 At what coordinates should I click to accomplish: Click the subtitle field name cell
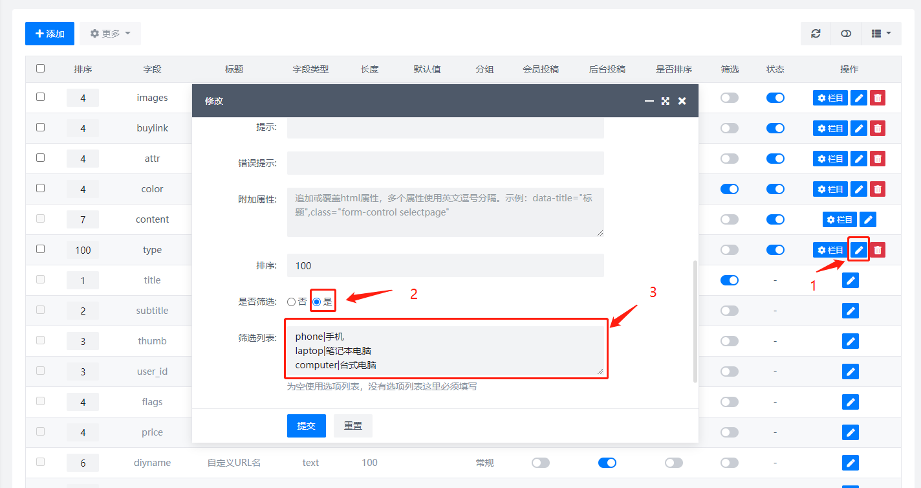(x=153, y=311)
